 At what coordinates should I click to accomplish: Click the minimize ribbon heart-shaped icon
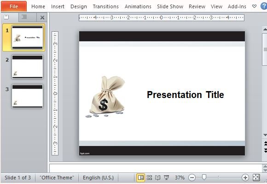click(x=254, y=6)
